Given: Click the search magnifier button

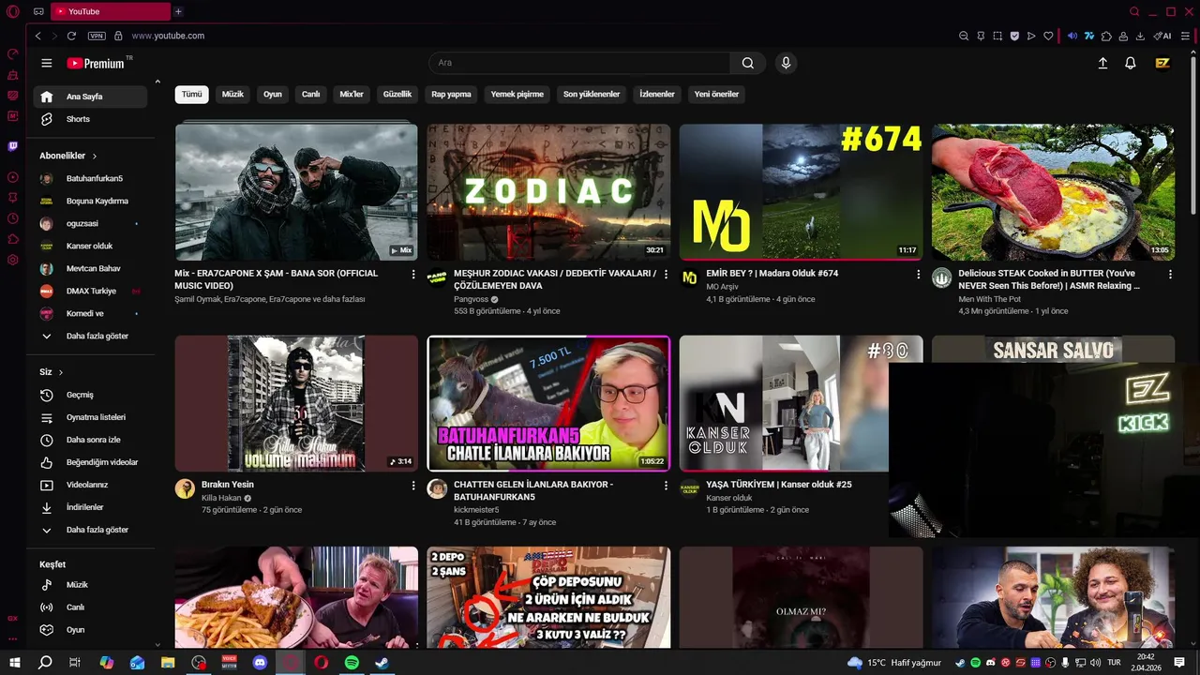Looking at the screenshot, I should point(747,63).
